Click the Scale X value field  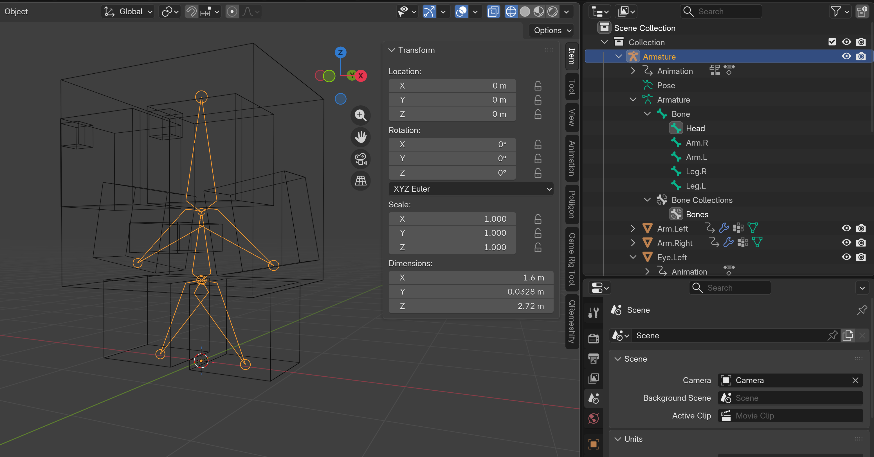pyautogui.click(x=452, y=219)
